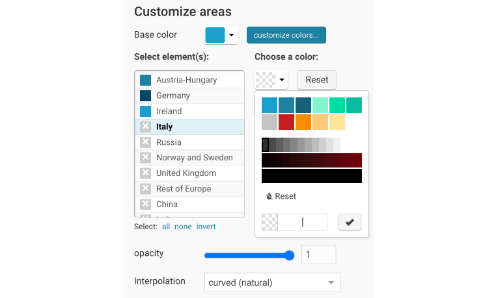Image resolution: width=498 pixels, height=298 pixels.
Task: Click the Austria-Hungary color square icon
Action: pyautogui.click(x=145, y=80)
